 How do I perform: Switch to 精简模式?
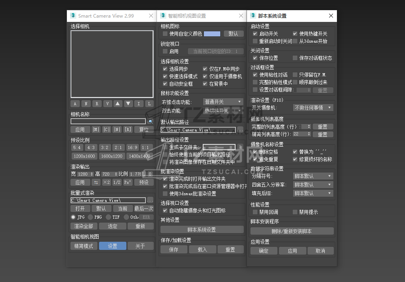(84, 246)
